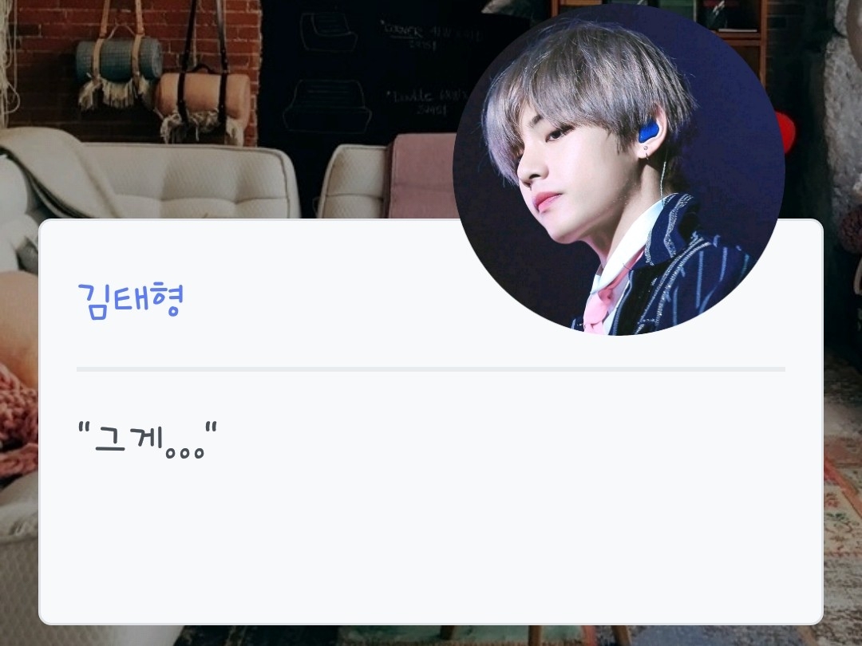Click the pink cushioned chair behind the card
Viewport: 862px width, 646px height.
point(422,177)
